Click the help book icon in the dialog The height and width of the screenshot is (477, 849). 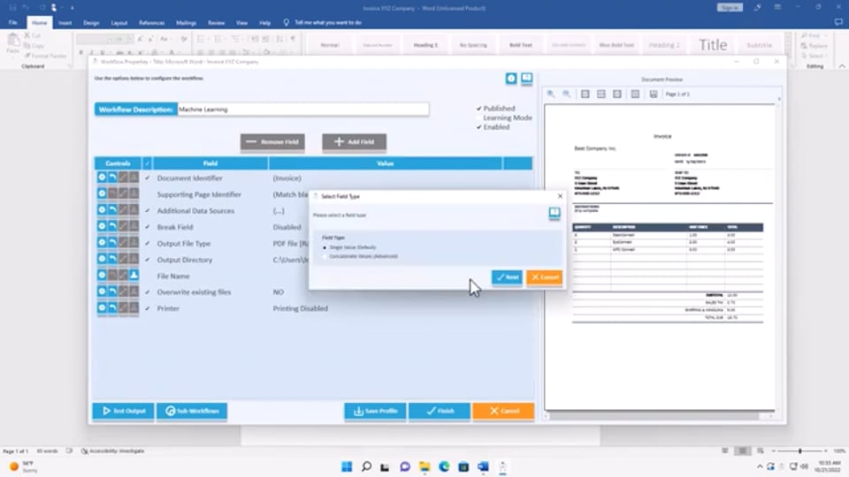555,213
